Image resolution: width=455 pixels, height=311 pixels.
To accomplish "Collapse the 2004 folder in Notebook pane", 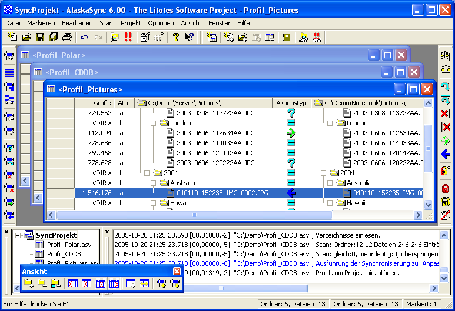I will coord(323,173).
